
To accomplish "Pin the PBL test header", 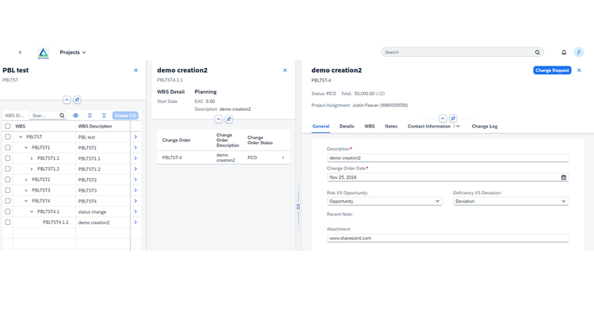I will pos(77,100).
